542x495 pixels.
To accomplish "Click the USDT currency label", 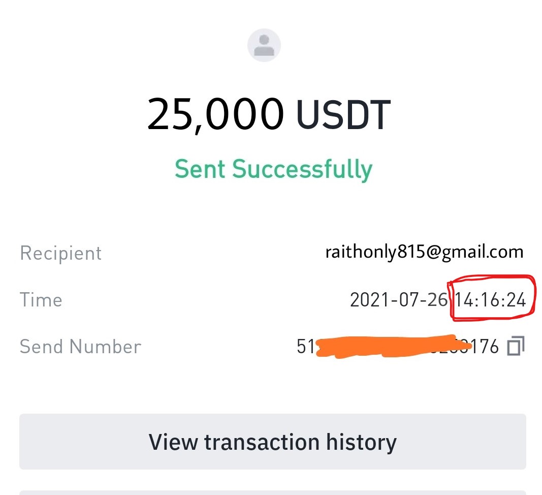I will click(343, 114).
